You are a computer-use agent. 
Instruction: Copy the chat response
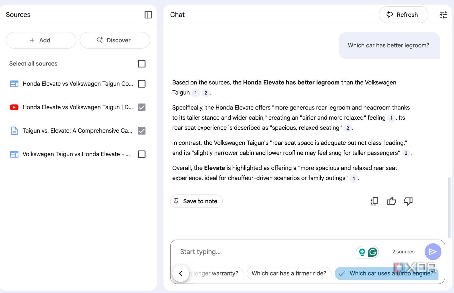click(374, 201)
